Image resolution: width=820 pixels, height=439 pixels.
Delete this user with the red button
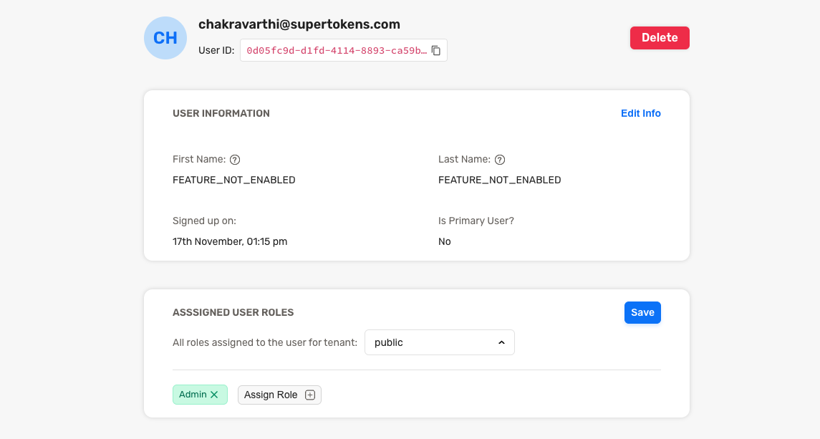pos(660,38)
